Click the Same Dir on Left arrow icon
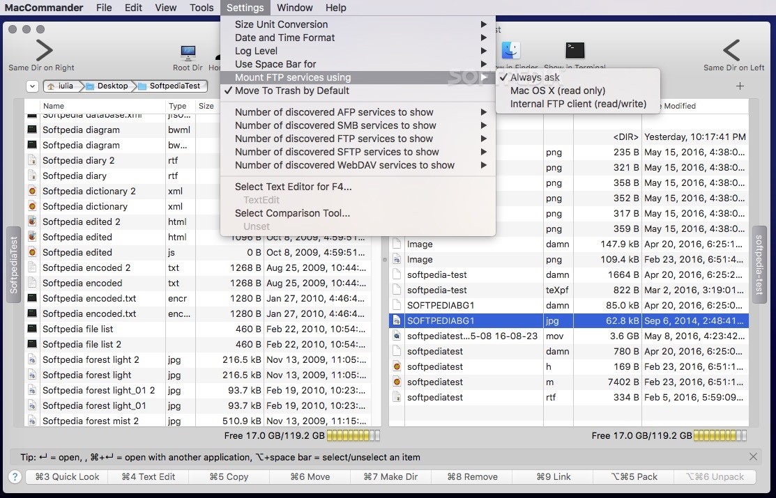776x498 pixels. tap(731, 51)
